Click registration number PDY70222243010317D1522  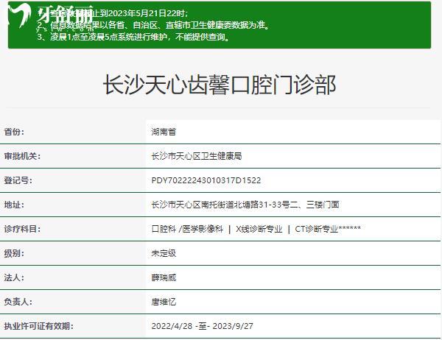click(206, 180)
